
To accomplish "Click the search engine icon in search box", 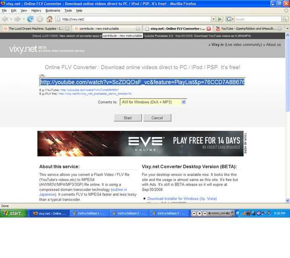I will 229,19.
